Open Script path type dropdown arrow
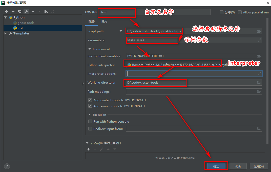The image size is (271, 172). coord(121,31)
